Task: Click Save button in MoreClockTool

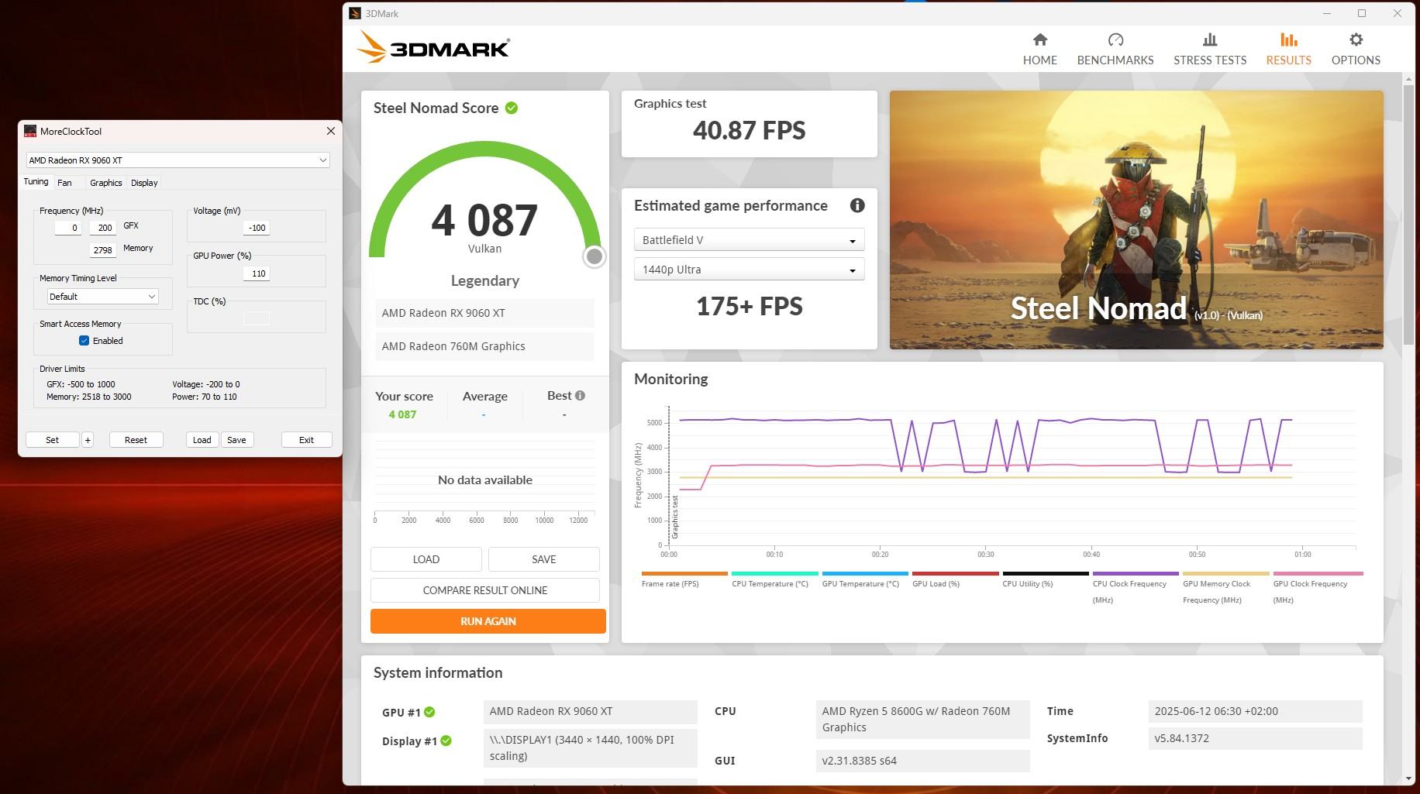Action: [236, 440]
